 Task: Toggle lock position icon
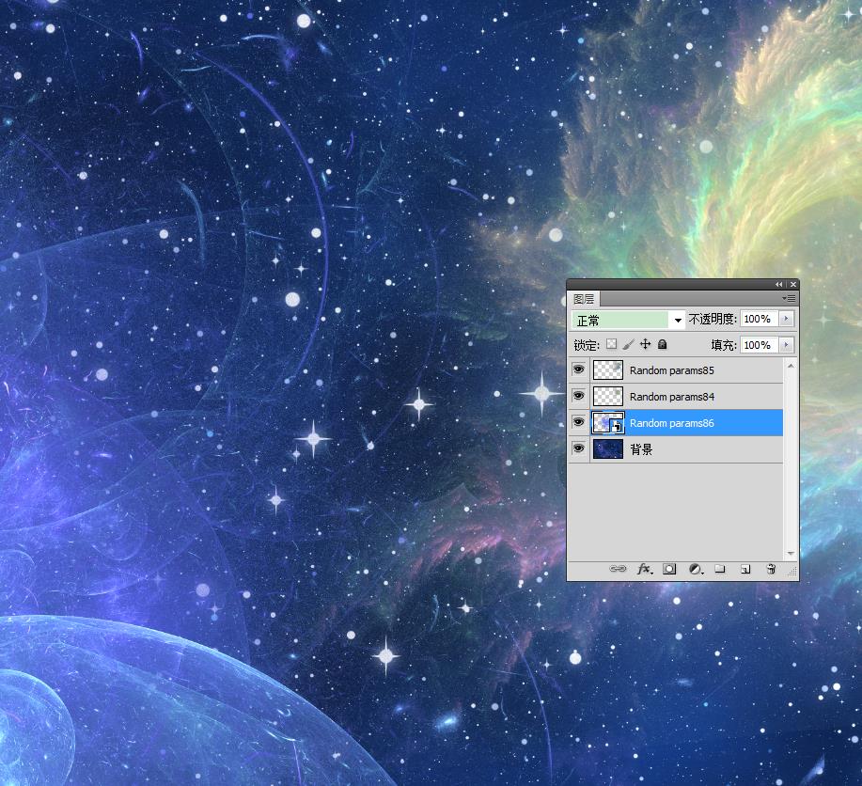click(646, 344)
